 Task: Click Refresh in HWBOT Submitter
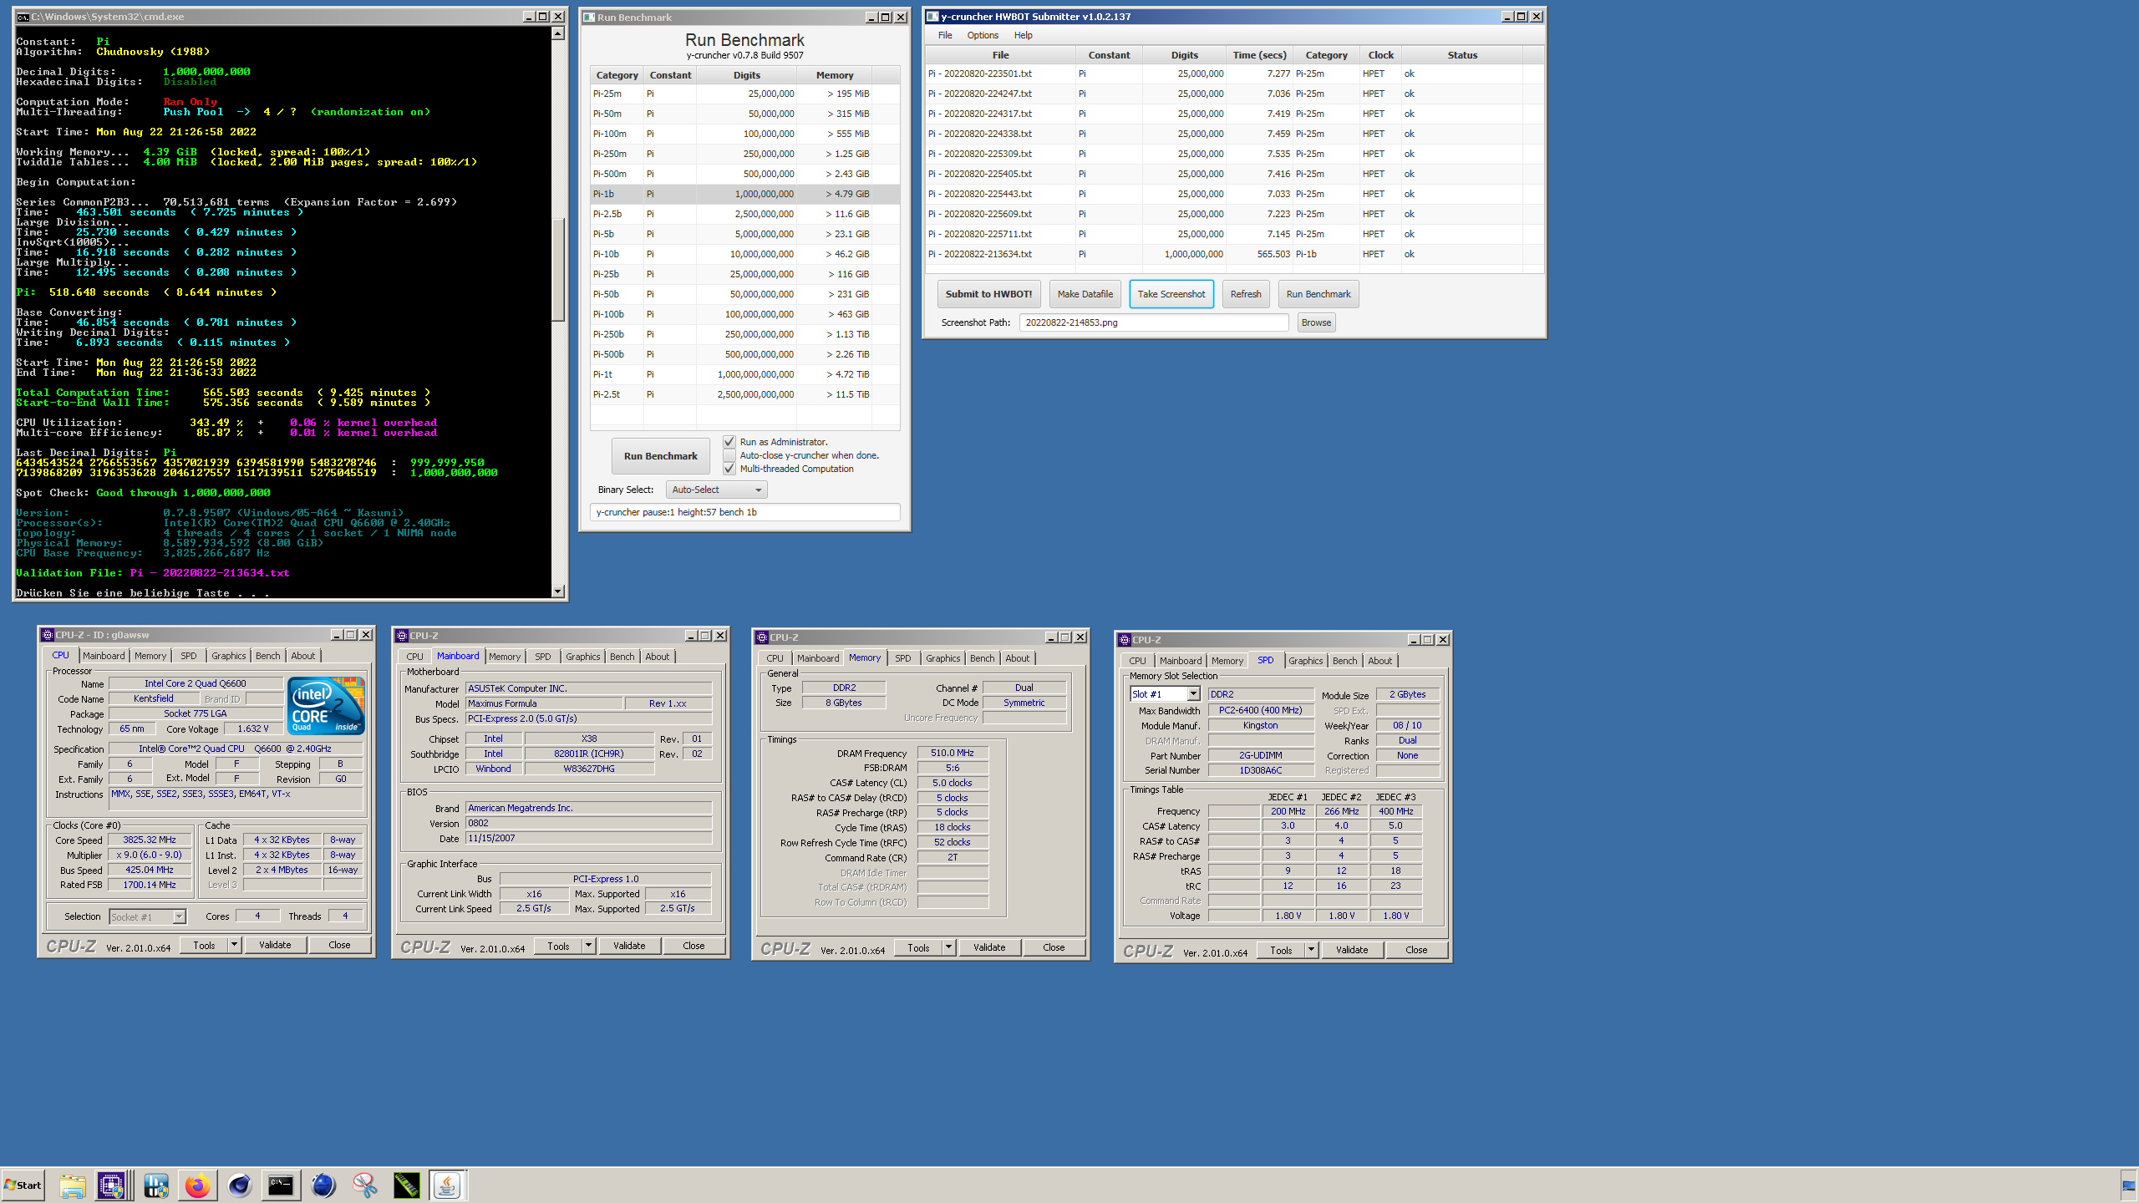point(1245,294)
